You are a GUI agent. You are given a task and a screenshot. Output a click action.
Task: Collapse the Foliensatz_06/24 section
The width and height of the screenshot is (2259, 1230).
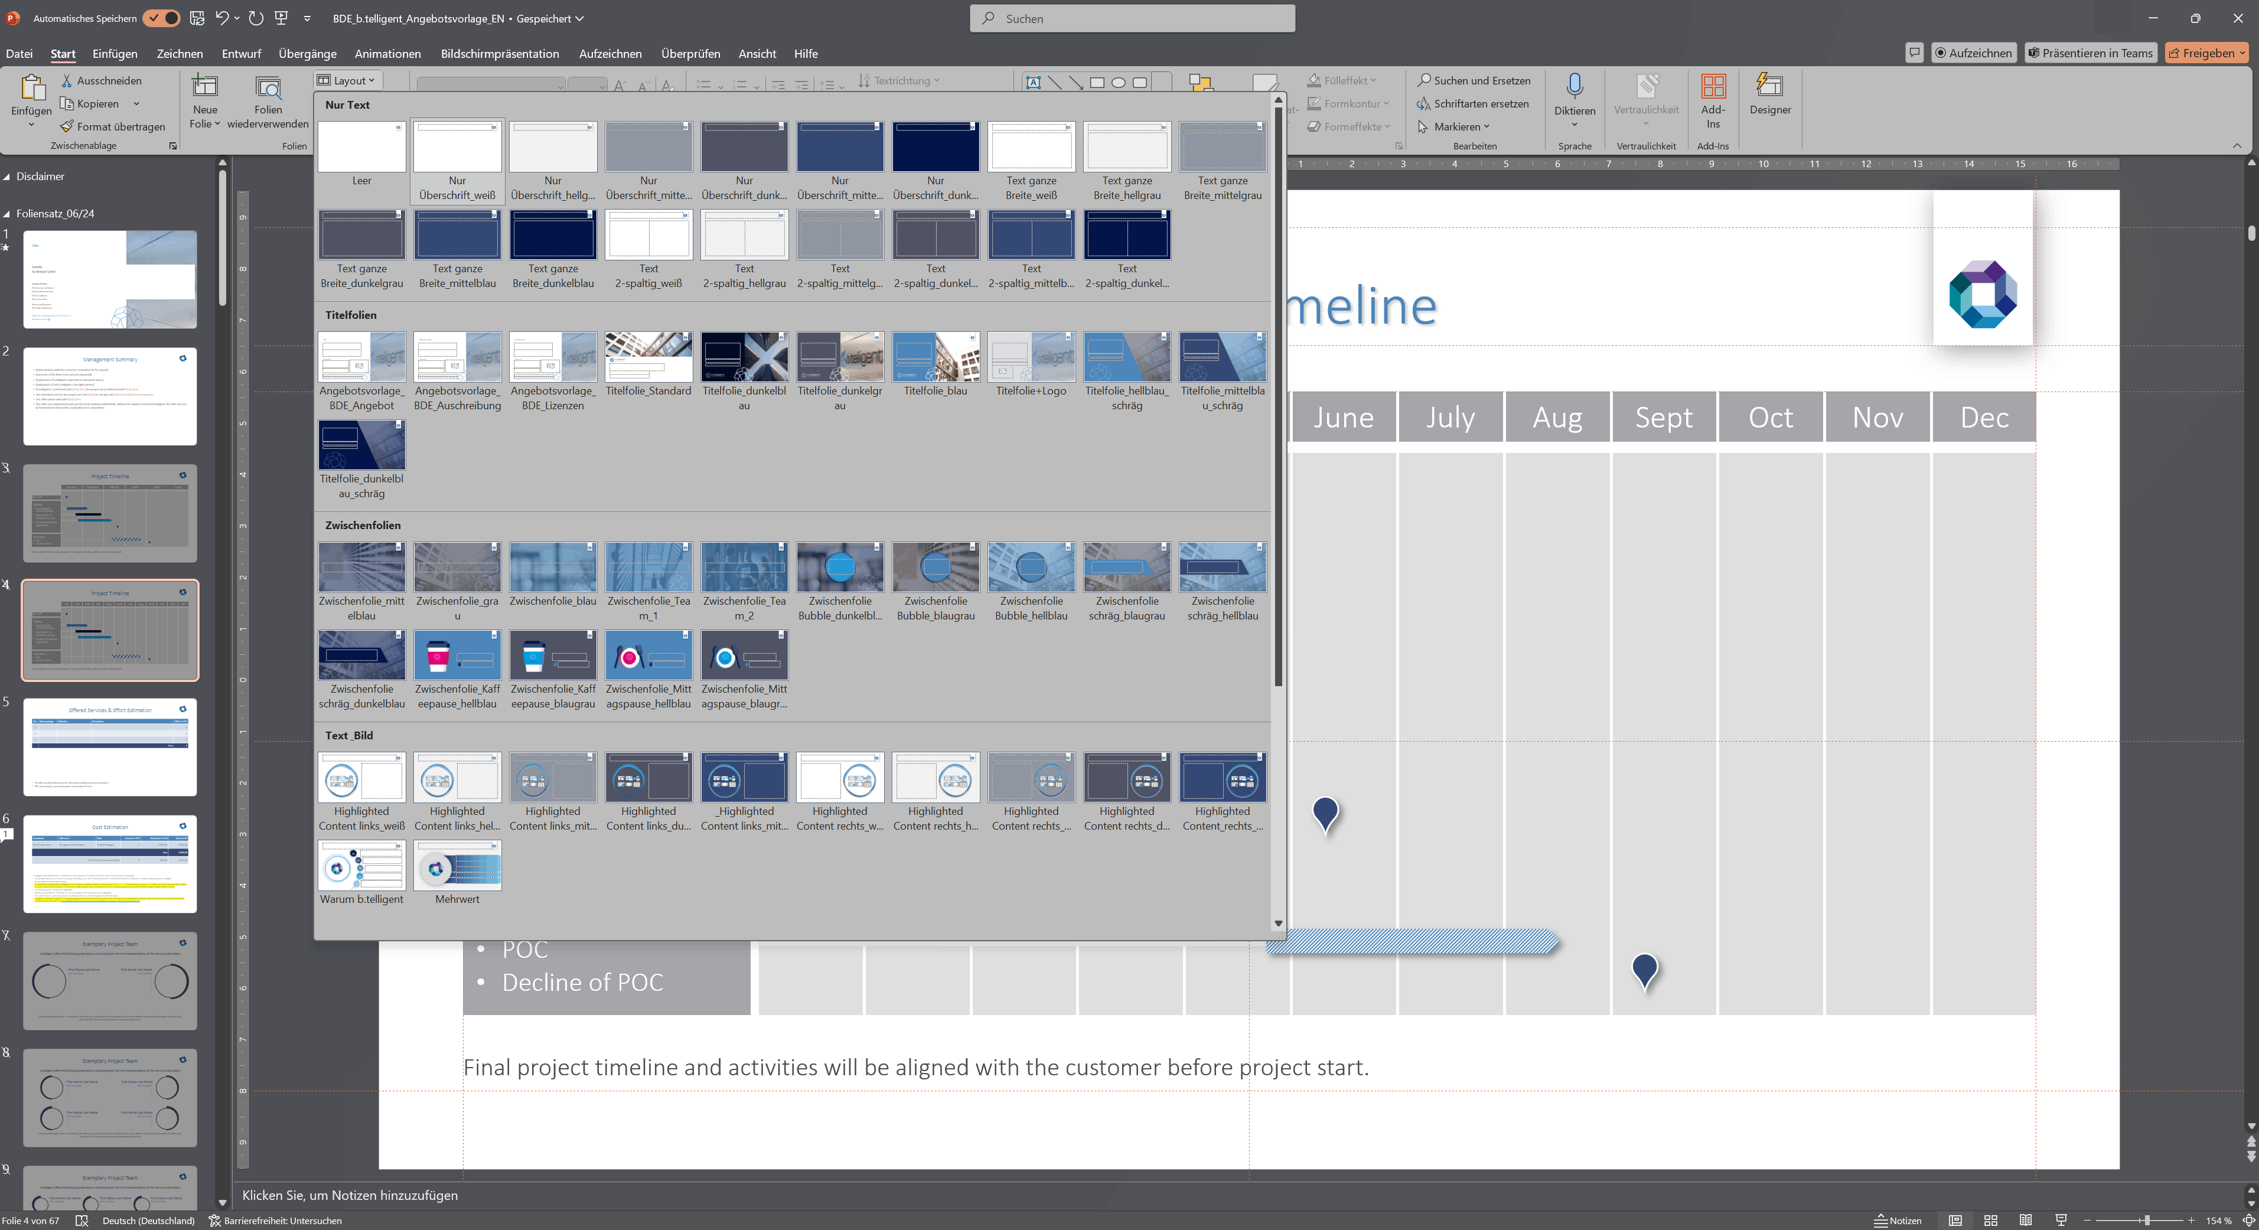click(x=7, y=214)
